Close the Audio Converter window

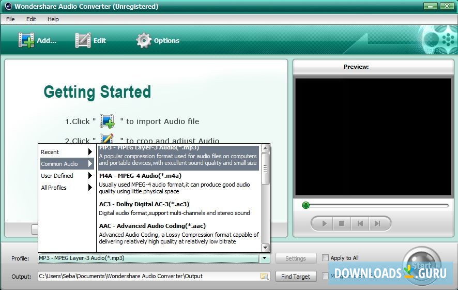[447, 6]
